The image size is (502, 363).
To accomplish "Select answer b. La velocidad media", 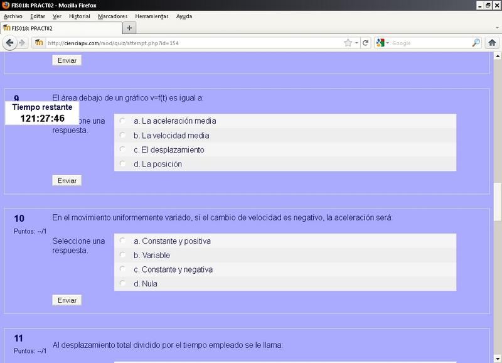I will tap(122, 136).
